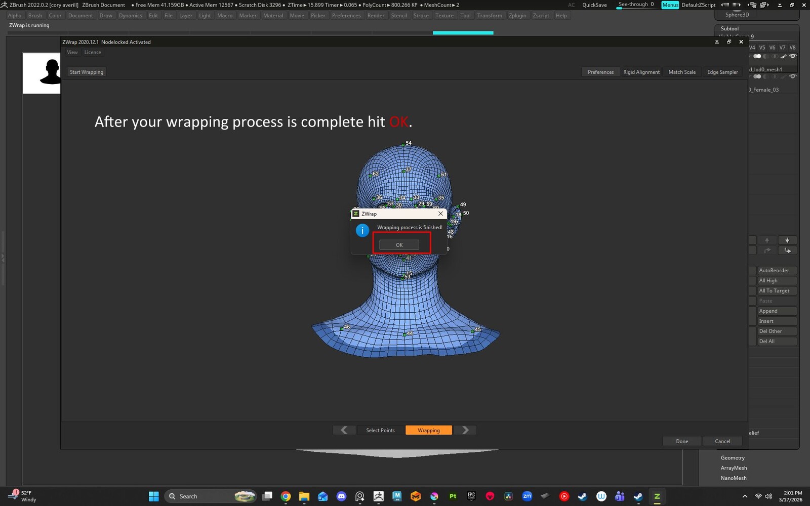This screenshot has width=810, height=506.
Task: Open the Edge Sampler tool
Action: [x=722, y=72]
